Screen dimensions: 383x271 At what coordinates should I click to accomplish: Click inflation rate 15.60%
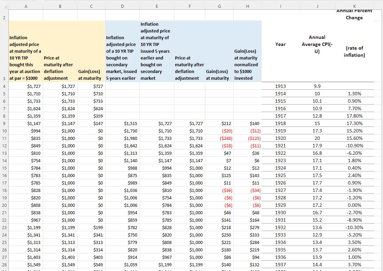(x=354, y=139)
